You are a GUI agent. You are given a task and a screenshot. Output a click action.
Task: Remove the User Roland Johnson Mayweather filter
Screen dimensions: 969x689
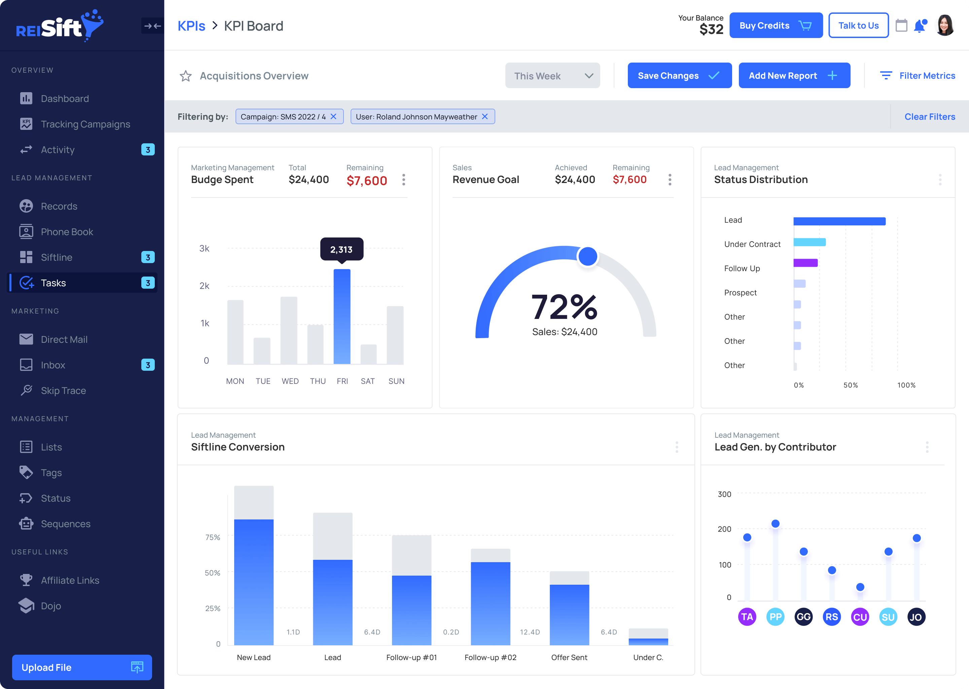click(x=485, y=117)
